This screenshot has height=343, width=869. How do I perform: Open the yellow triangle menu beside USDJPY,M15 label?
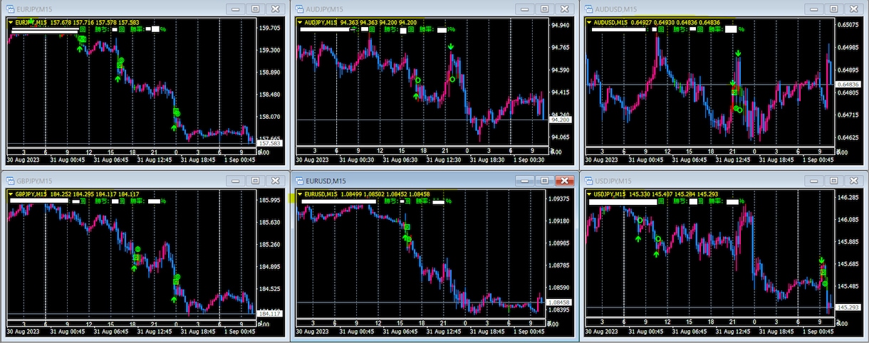point(590,194)
